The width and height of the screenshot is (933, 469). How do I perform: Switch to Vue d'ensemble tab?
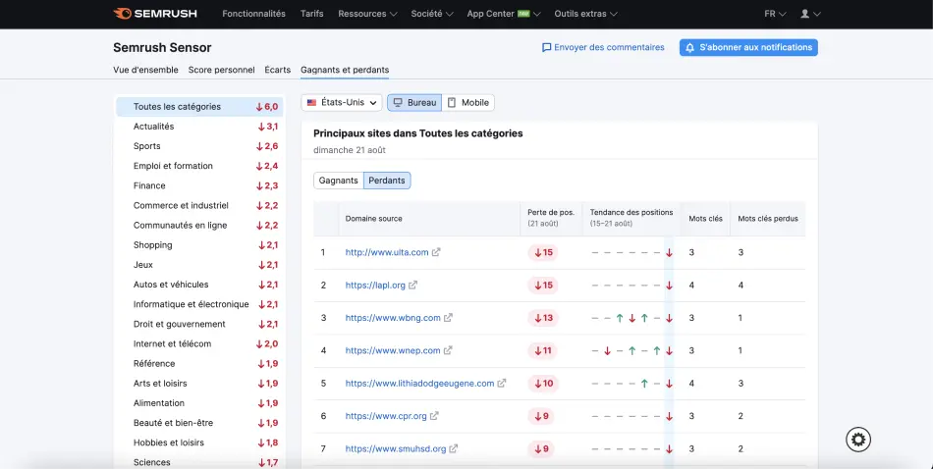click(x=145, y=70)
